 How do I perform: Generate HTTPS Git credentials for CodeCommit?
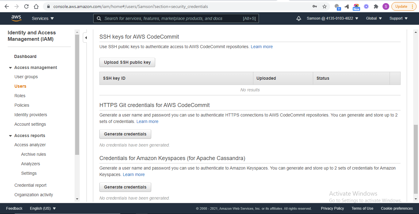[125, 134]
